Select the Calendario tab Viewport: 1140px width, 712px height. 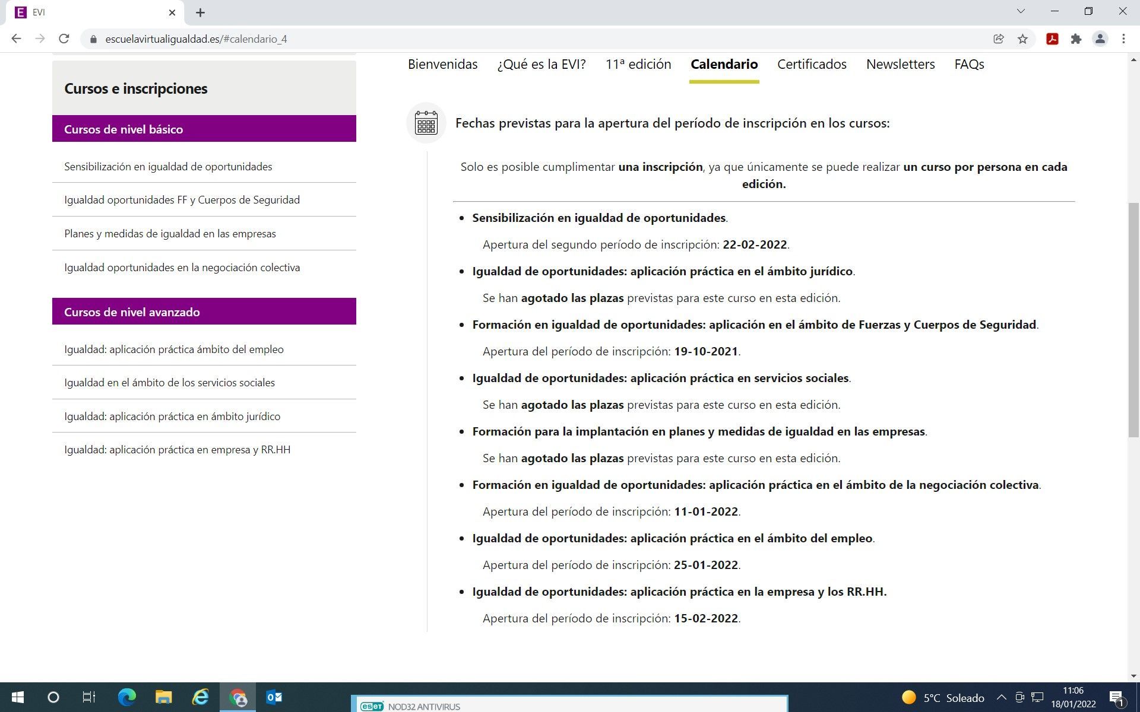click(x=724, y=64)
